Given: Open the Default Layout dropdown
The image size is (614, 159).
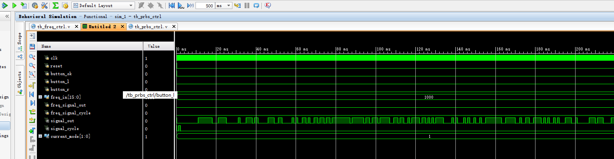Looking at the screenshot, I should (103, 5).
